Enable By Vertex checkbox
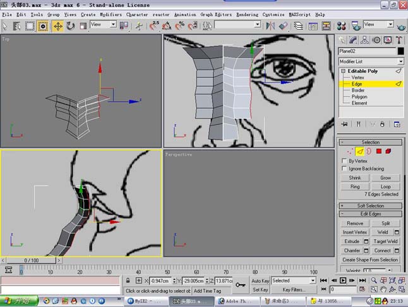Image resolution: width=408 pixels, height=307 pixels. tap(344, 161)
